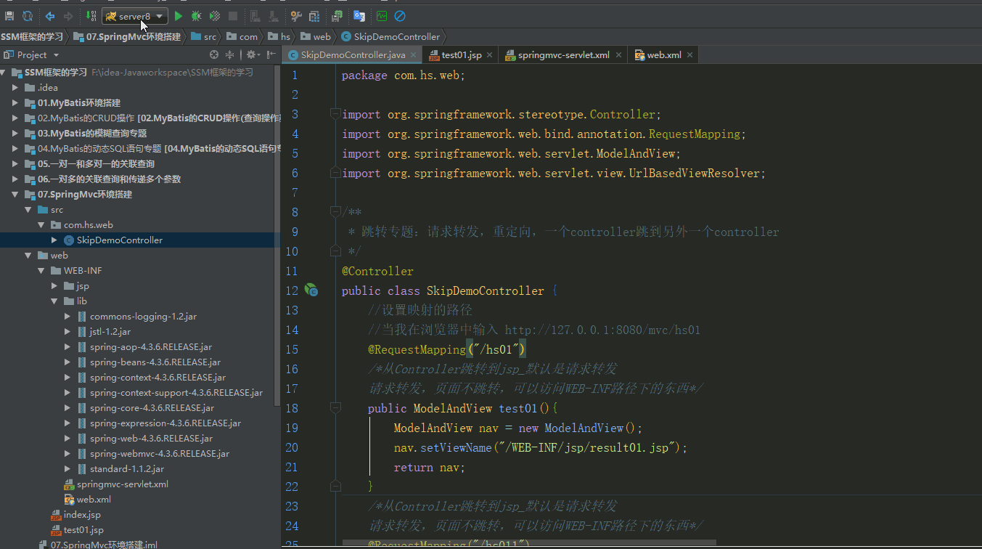
Task: Open the Project view selector dropdown
Action: click(x=56, y=55)
